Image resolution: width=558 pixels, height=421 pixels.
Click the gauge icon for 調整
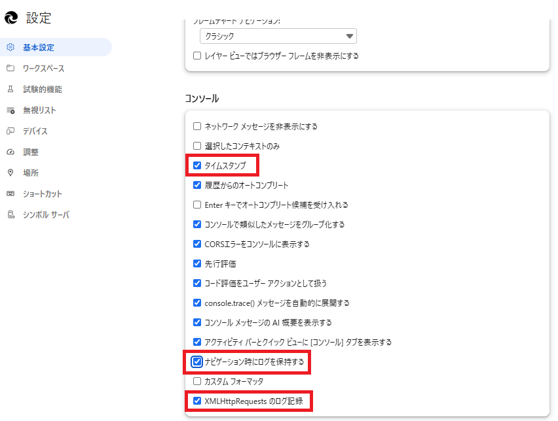[x=10, y=152]
